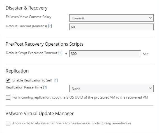159x133 pixels.
Task: View help for Replication Pause Time
Action: click(x=45, y=87)
